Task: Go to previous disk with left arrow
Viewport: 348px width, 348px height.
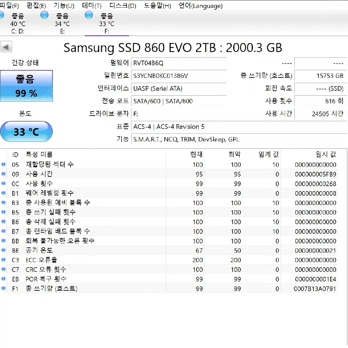Action: (6, 47)
